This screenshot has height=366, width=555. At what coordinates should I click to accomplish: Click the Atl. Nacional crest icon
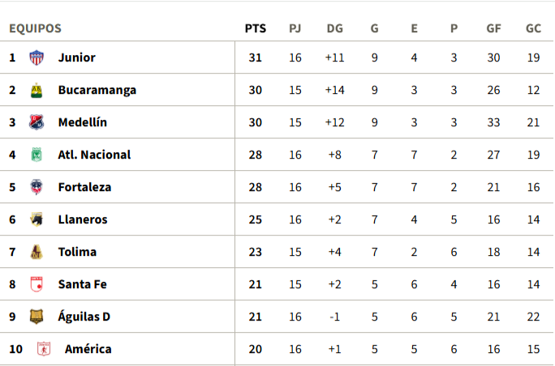36,155
